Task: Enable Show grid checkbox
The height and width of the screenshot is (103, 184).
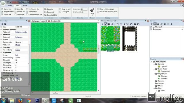Action: click(60, 12)
